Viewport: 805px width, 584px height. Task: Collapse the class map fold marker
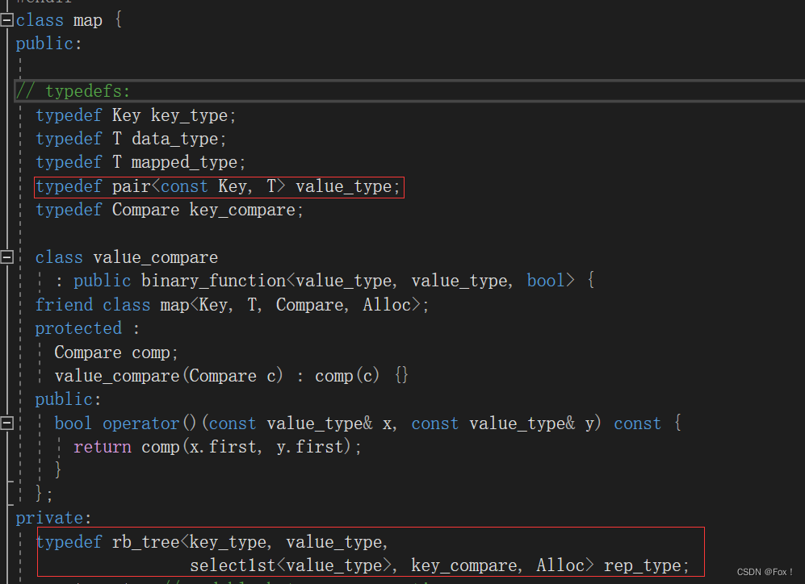(x=7, y=20)
